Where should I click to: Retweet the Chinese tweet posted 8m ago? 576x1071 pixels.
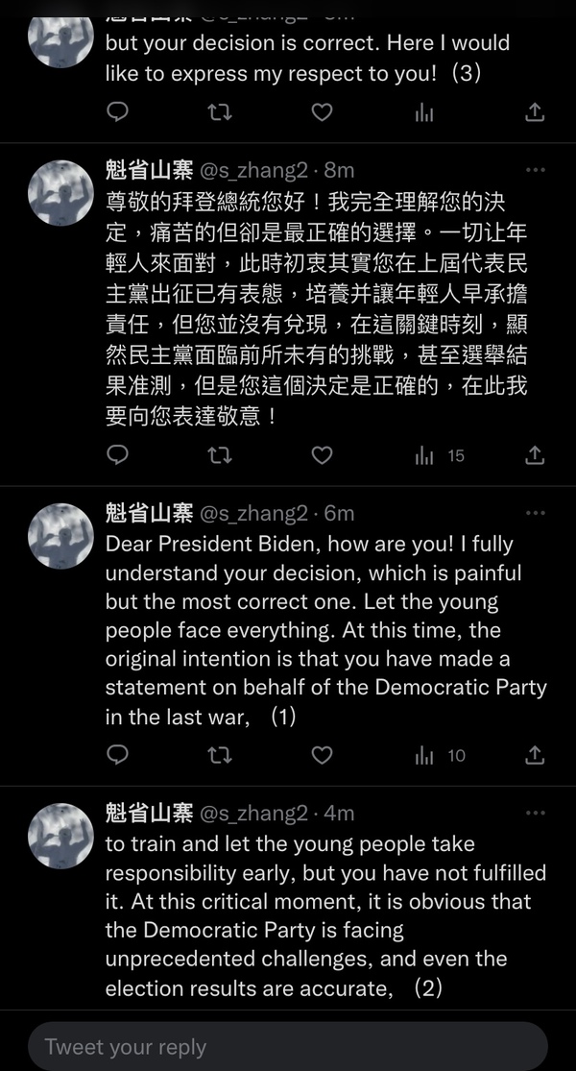coord(220,455)
